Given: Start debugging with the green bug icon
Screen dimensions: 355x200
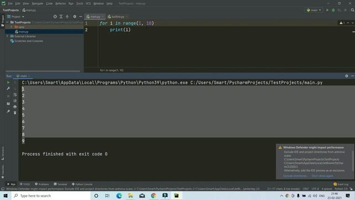Looking at the screenshot, I should 333,10.
